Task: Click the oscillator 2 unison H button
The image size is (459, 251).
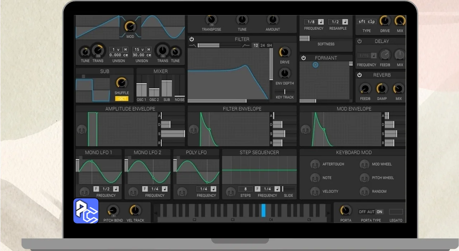Action: (148, 49)
